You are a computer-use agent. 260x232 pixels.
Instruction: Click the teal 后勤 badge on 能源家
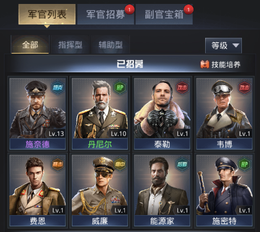click(182, 164)
